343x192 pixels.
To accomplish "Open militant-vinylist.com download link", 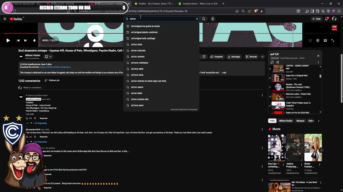I will tap(56, 67).
